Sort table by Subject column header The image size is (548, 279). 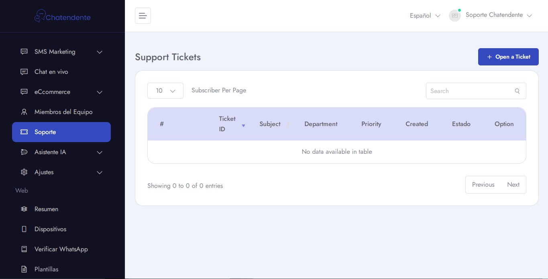point(270,124)
